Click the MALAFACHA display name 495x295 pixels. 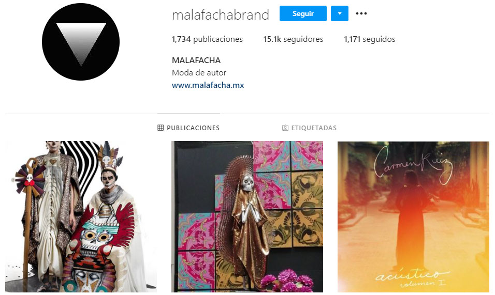[196, 60]
